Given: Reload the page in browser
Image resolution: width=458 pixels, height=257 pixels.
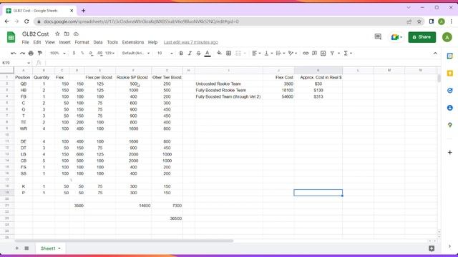Looking at the screenshot, I should pyautogui.click(x=26, y=21).
